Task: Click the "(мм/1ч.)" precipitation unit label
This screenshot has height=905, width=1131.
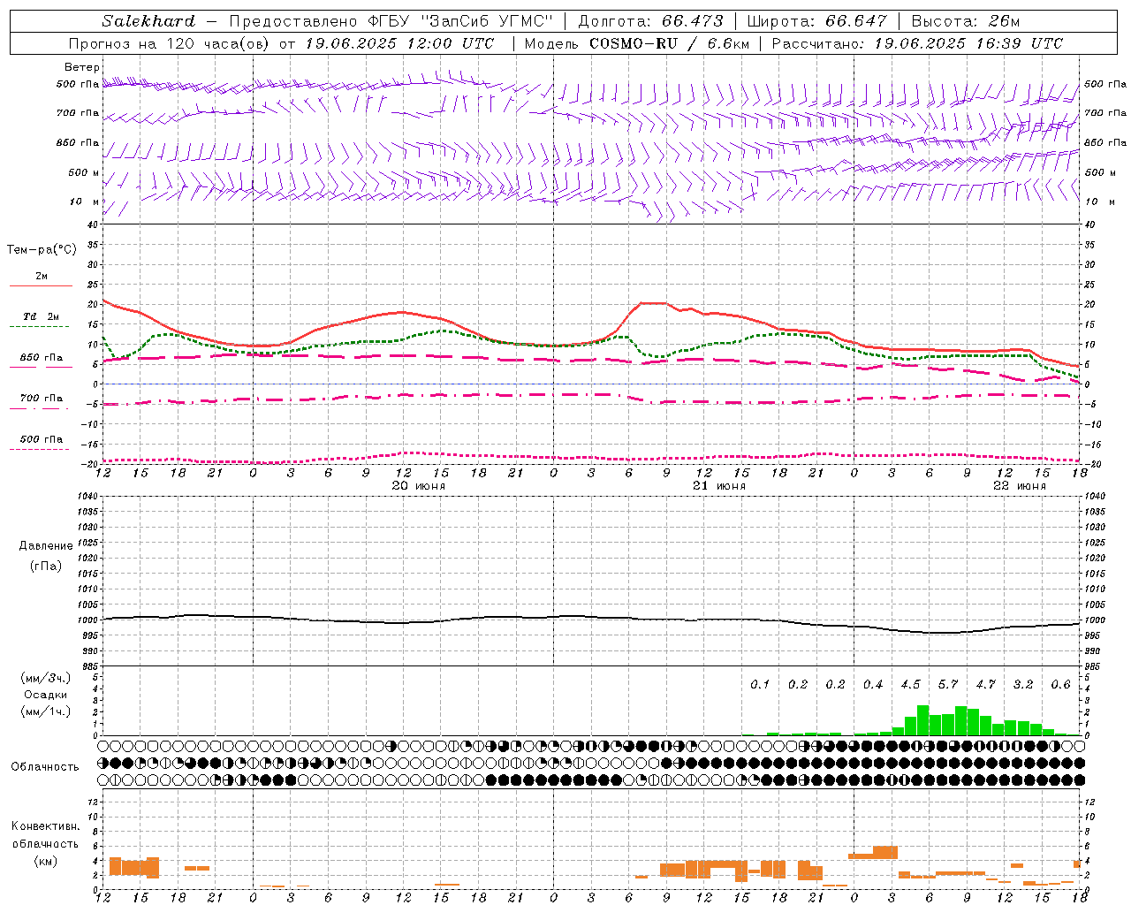Action: [46, 711]
